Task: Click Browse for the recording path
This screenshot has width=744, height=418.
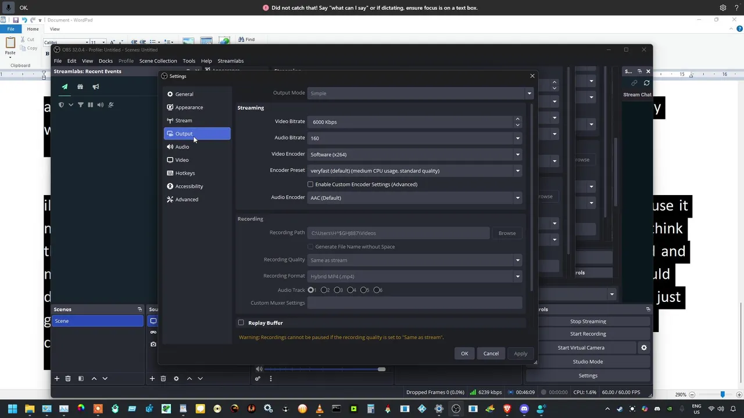Action: pos(507,233)
